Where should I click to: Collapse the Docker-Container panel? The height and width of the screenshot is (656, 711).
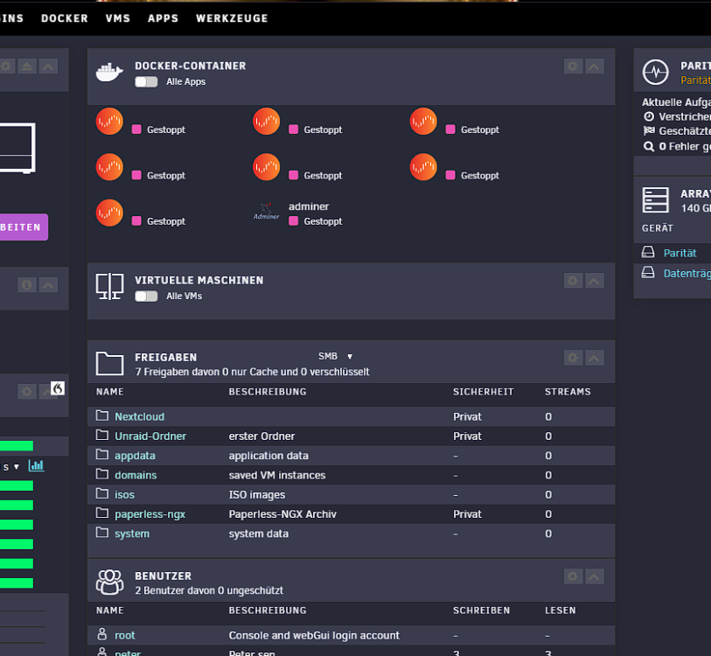[594, 66]
